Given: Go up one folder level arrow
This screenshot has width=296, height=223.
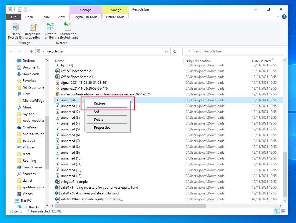Looking at the screenshot, I should tap(32, 51).
